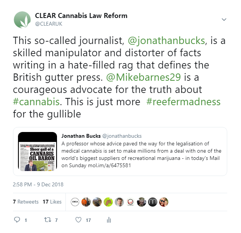Screen dimensions: 241x233
Task: Like the tweet with the heart icon
Action: (x=78, y=220)
